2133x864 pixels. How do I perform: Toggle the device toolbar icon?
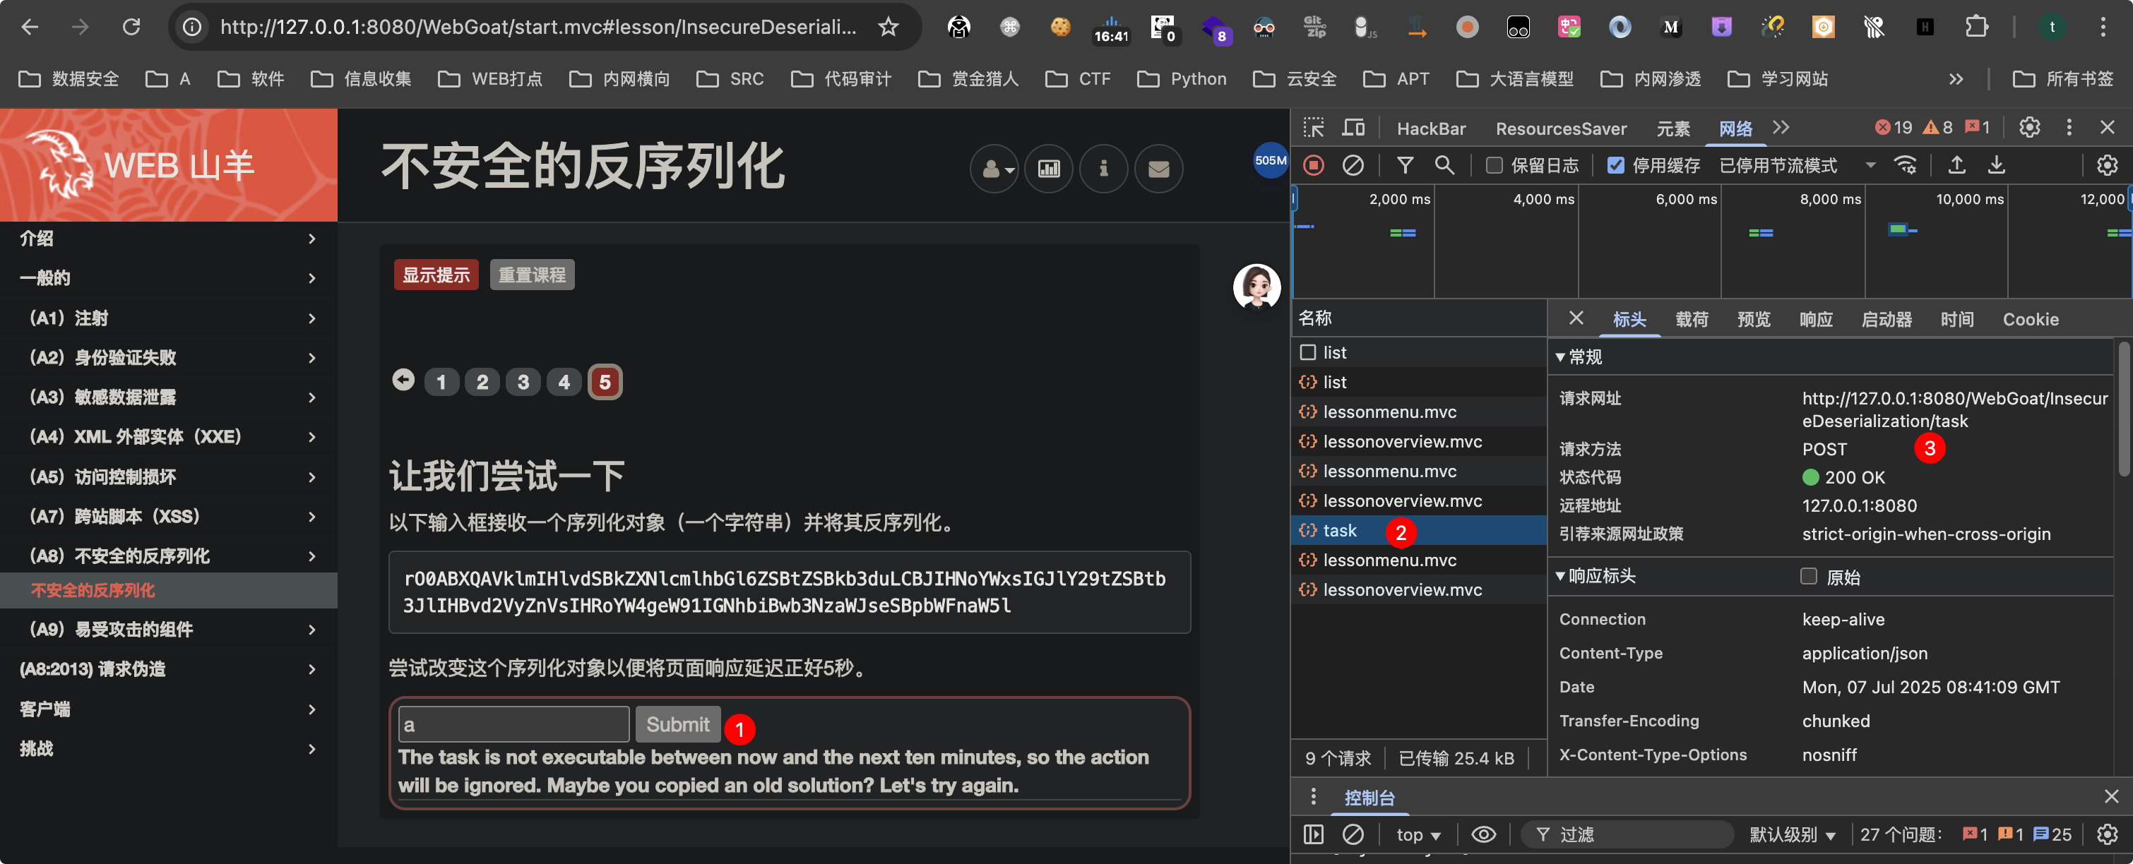tap(1353, 128)
